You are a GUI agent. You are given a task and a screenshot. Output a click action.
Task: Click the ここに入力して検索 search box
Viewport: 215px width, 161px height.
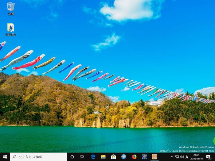(38, 157)
